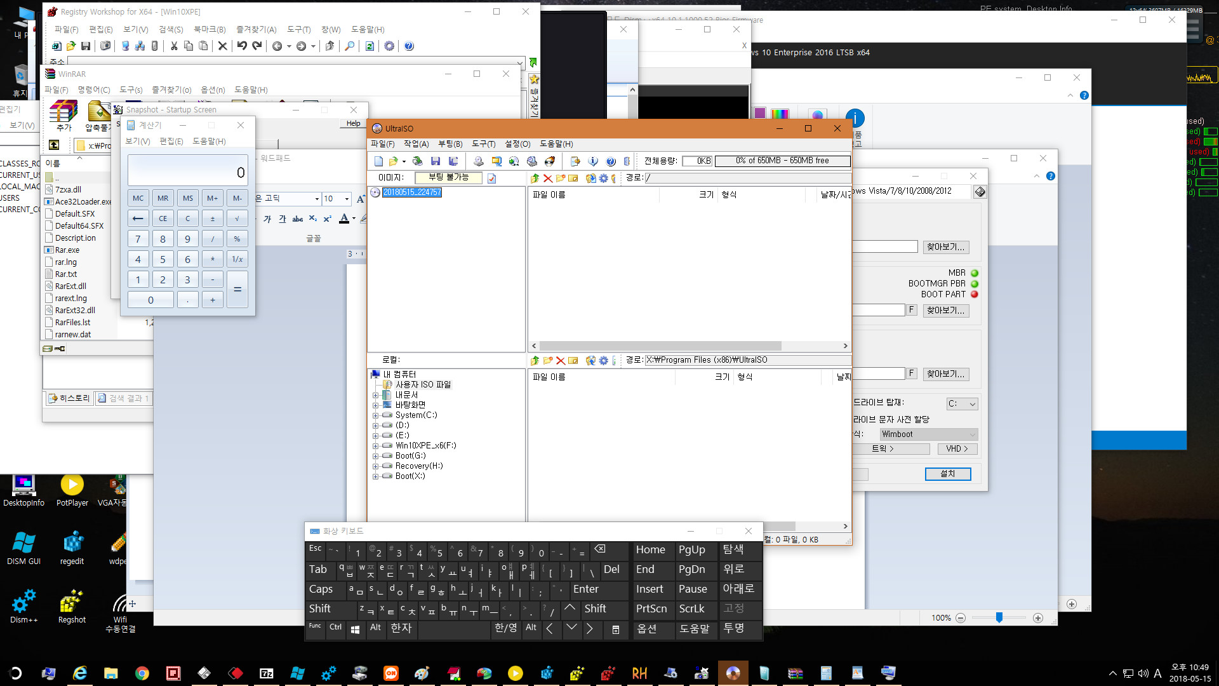Screen dimensions: 1219x686
Task: Click Find magnifier icon in Registry Workshop
Action: click(349, 46)
